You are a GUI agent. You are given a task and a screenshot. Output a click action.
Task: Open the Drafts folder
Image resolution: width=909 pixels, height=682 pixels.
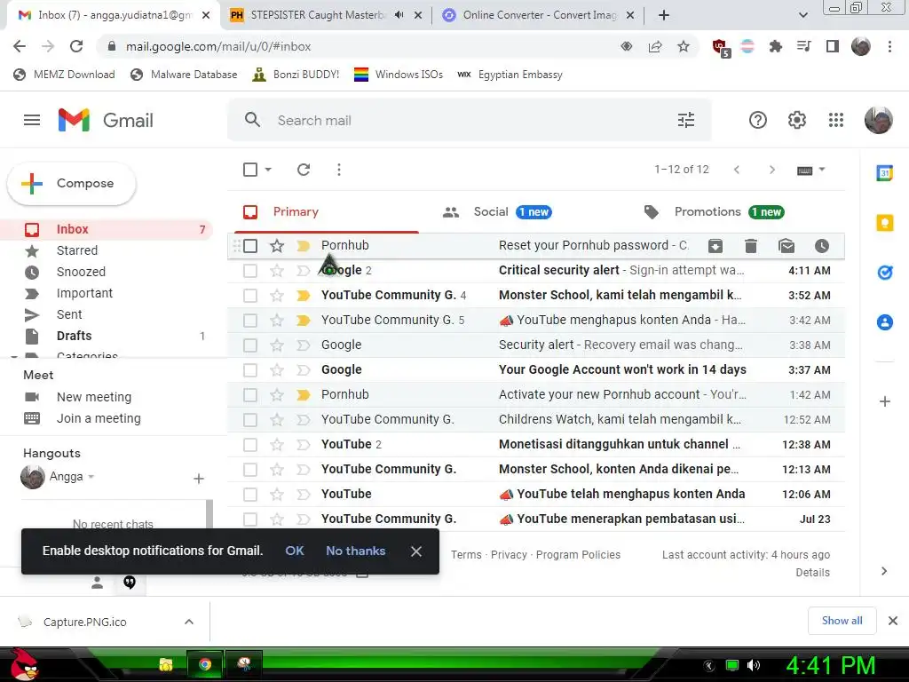pyautogui.click(x=75, y=336)
